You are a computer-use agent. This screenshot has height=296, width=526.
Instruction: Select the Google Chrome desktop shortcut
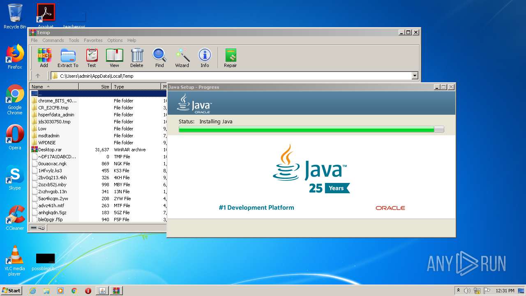tap(15, 100)
